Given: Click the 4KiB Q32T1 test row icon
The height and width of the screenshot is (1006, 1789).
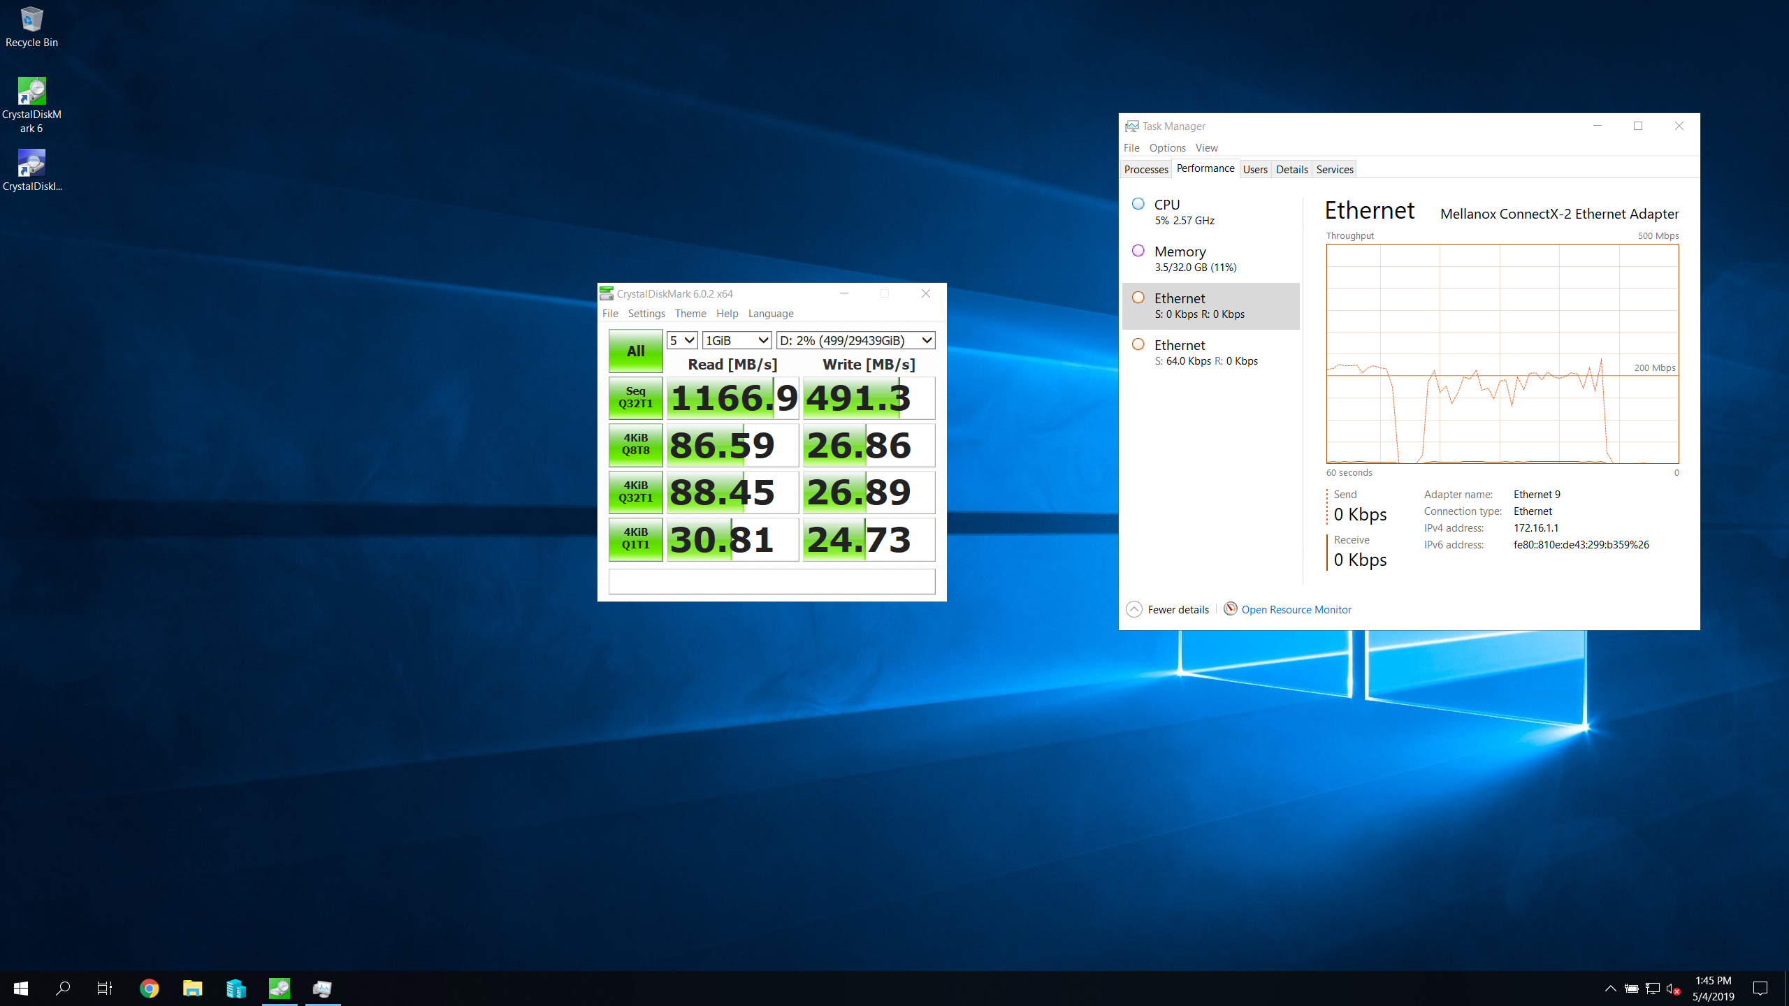Looking at the screenshot, I should click(x=635, y=493).
